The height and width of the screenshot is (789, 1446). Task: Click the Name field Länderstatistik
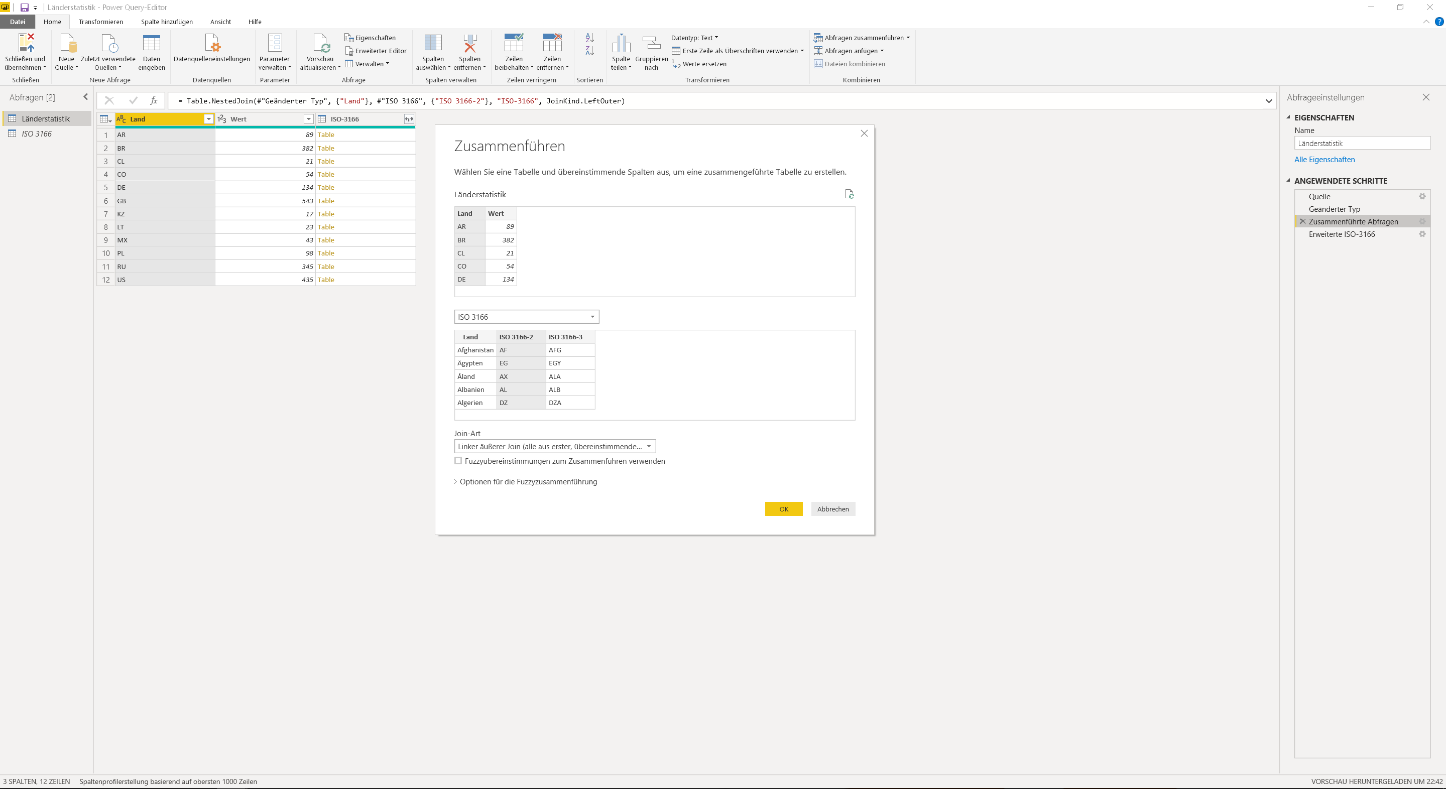[x=1362, y=143]
